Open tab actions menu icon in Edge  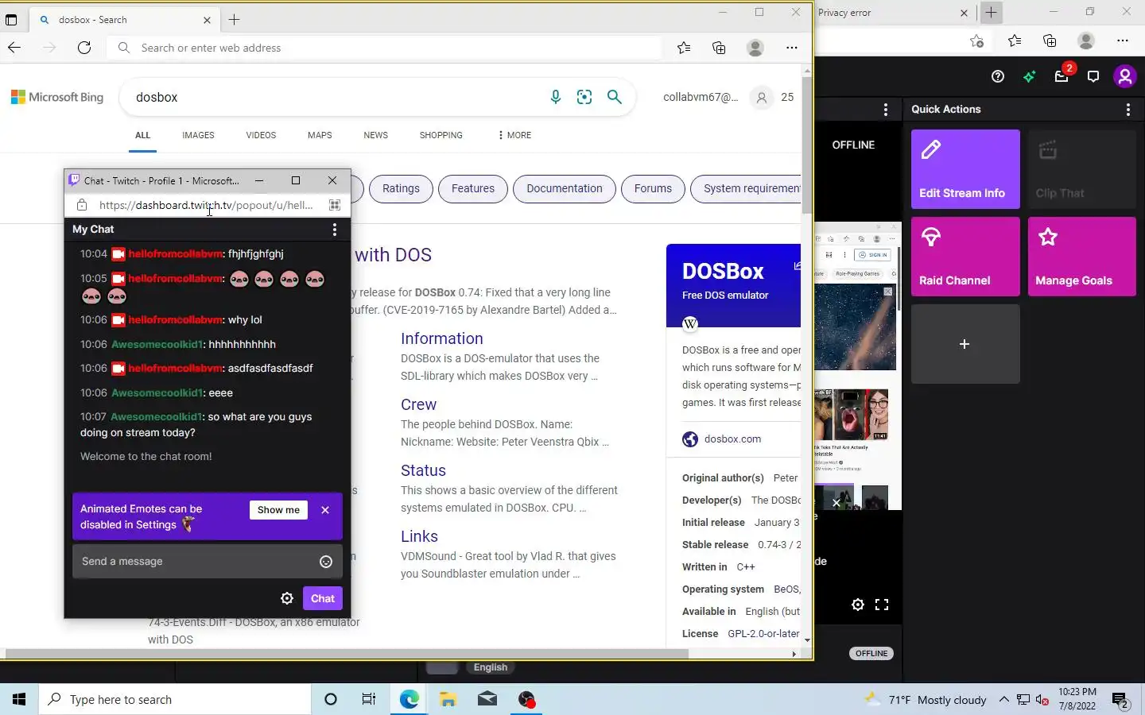11,20
